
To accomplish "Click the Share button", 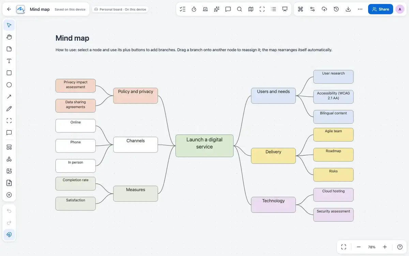I will coord(380,9).
